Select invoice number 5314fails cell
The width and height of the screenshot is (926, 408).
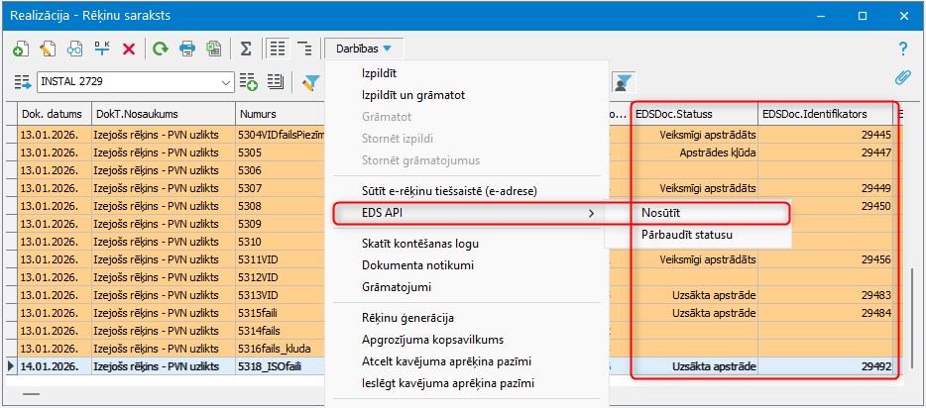[280, 330]
